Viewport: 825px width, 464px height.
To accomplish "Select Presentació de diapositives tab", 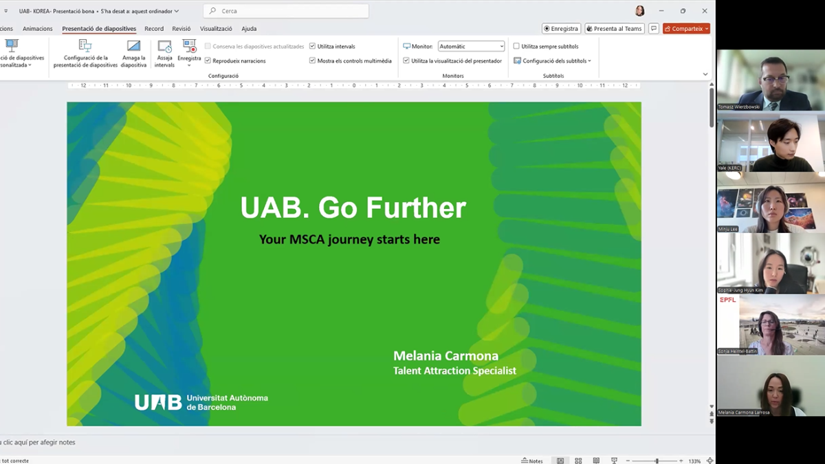I will 99,29.
